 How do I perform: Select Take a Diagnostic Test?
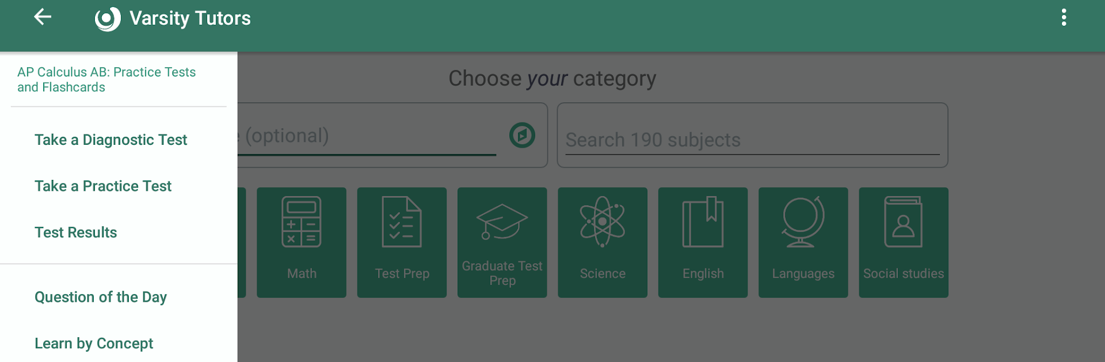[110, 140]
